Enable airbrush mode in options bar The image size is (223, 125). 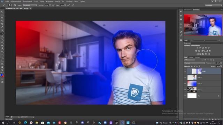[x=69, y=5]
